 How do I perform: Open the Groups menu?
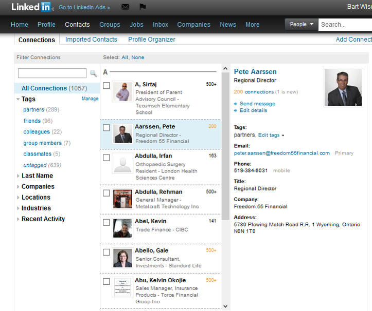click(110, 25)
